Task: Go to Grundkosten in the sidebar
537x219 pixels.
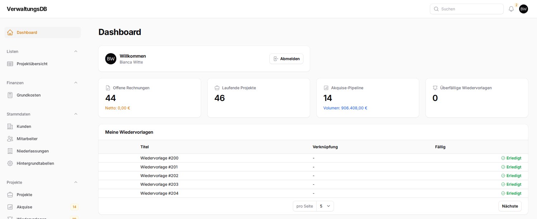Action: (43, 95)
